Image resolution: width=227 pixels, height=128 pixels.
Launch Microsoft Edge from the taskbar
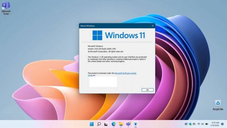tap(113, 124)
